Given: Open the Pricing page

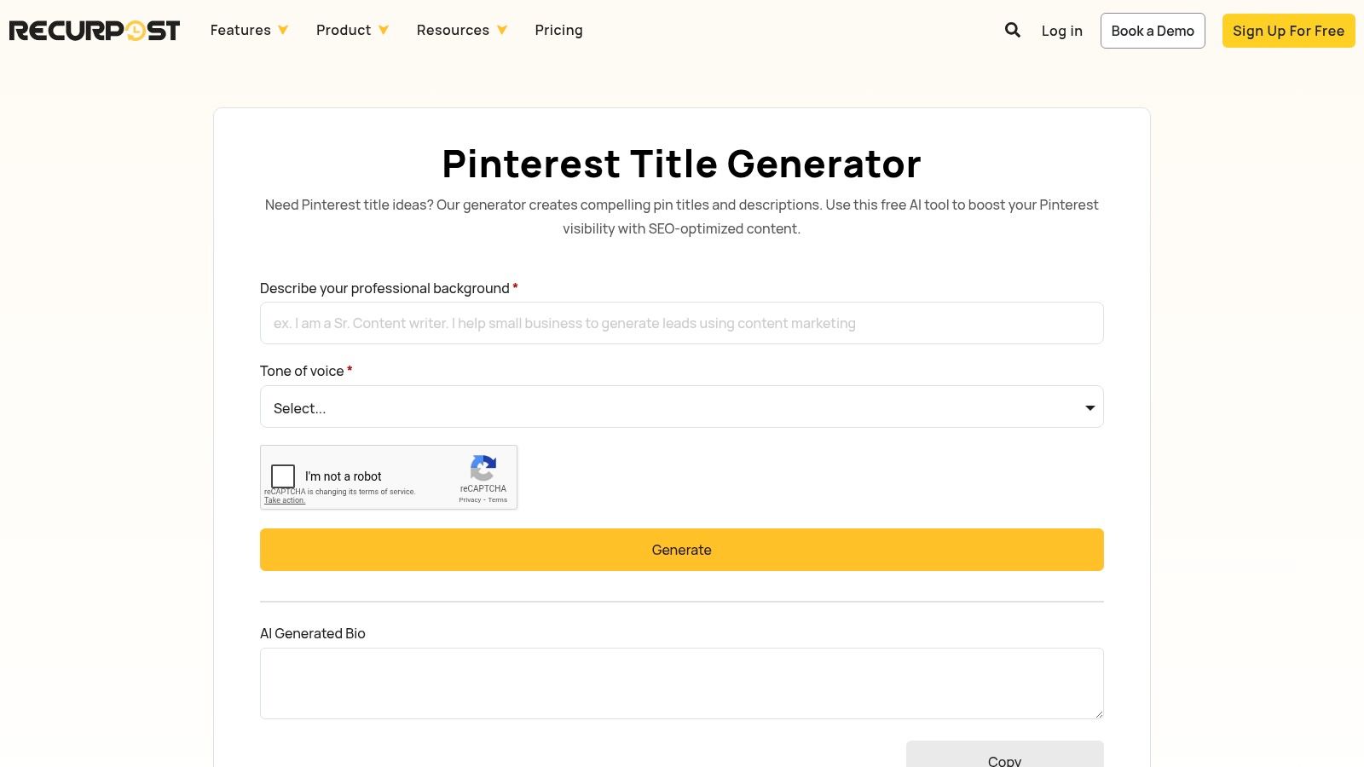Looking at the screenshot, I should tap(558, 30).
